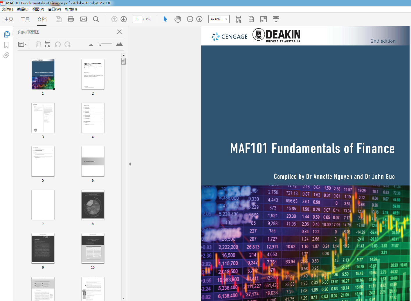Open the Bookmarks sidebar icon
The width and height of the screenshot is (411, 301).
point(6,45)
